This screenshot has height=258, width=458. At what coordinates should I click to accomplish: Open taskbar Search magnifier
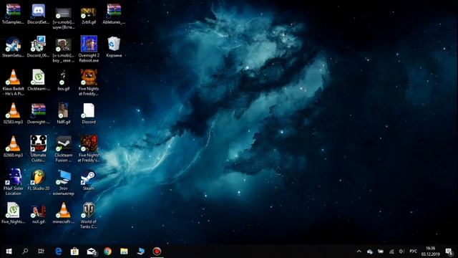25,252
